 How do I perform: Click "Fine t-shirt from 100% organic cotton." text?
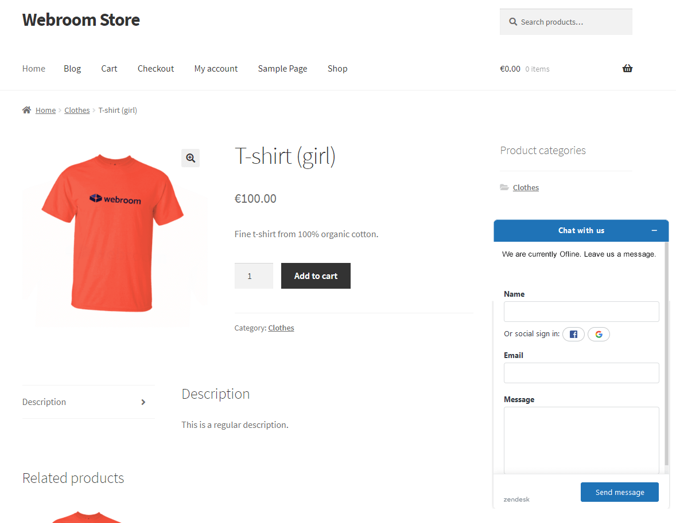[x=306, y=234]
